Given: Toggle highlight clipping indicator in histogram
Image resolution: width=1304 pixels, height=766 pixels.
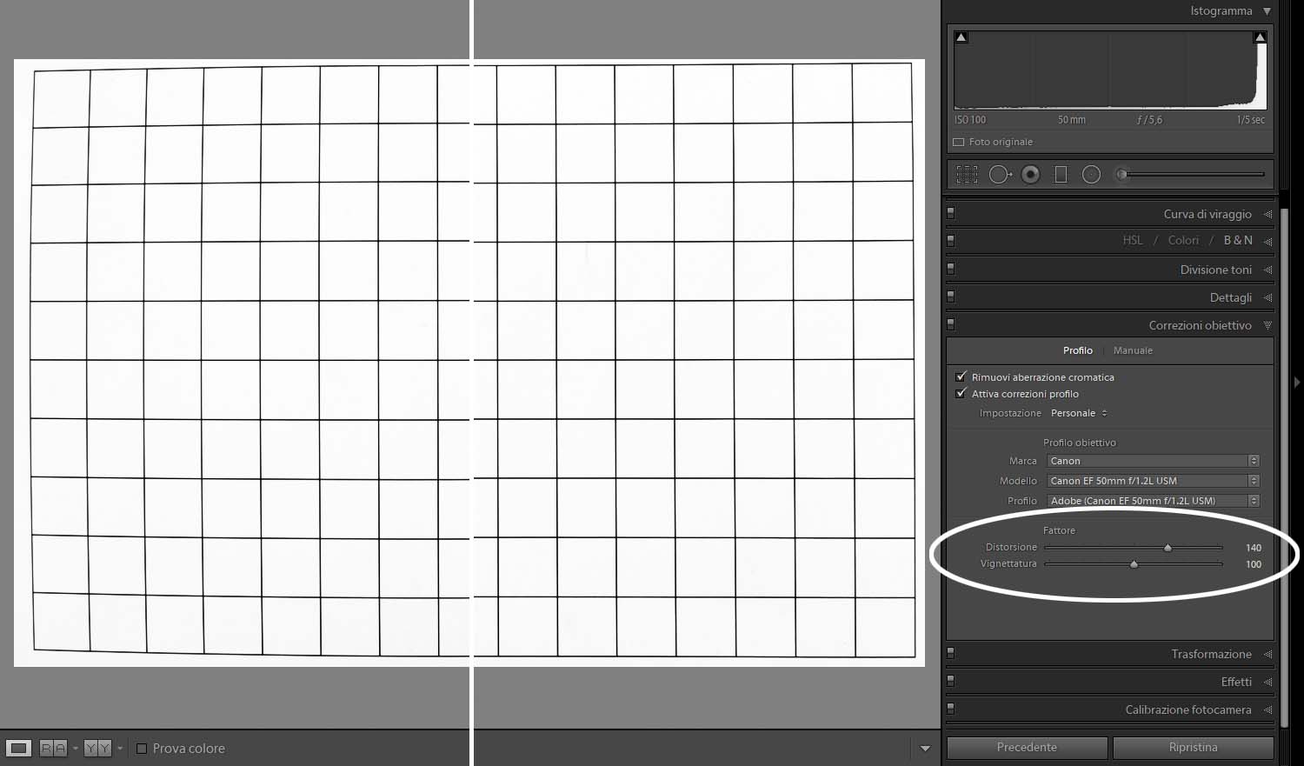Looking at the screenshot, I should click(x=1259, y=37).
